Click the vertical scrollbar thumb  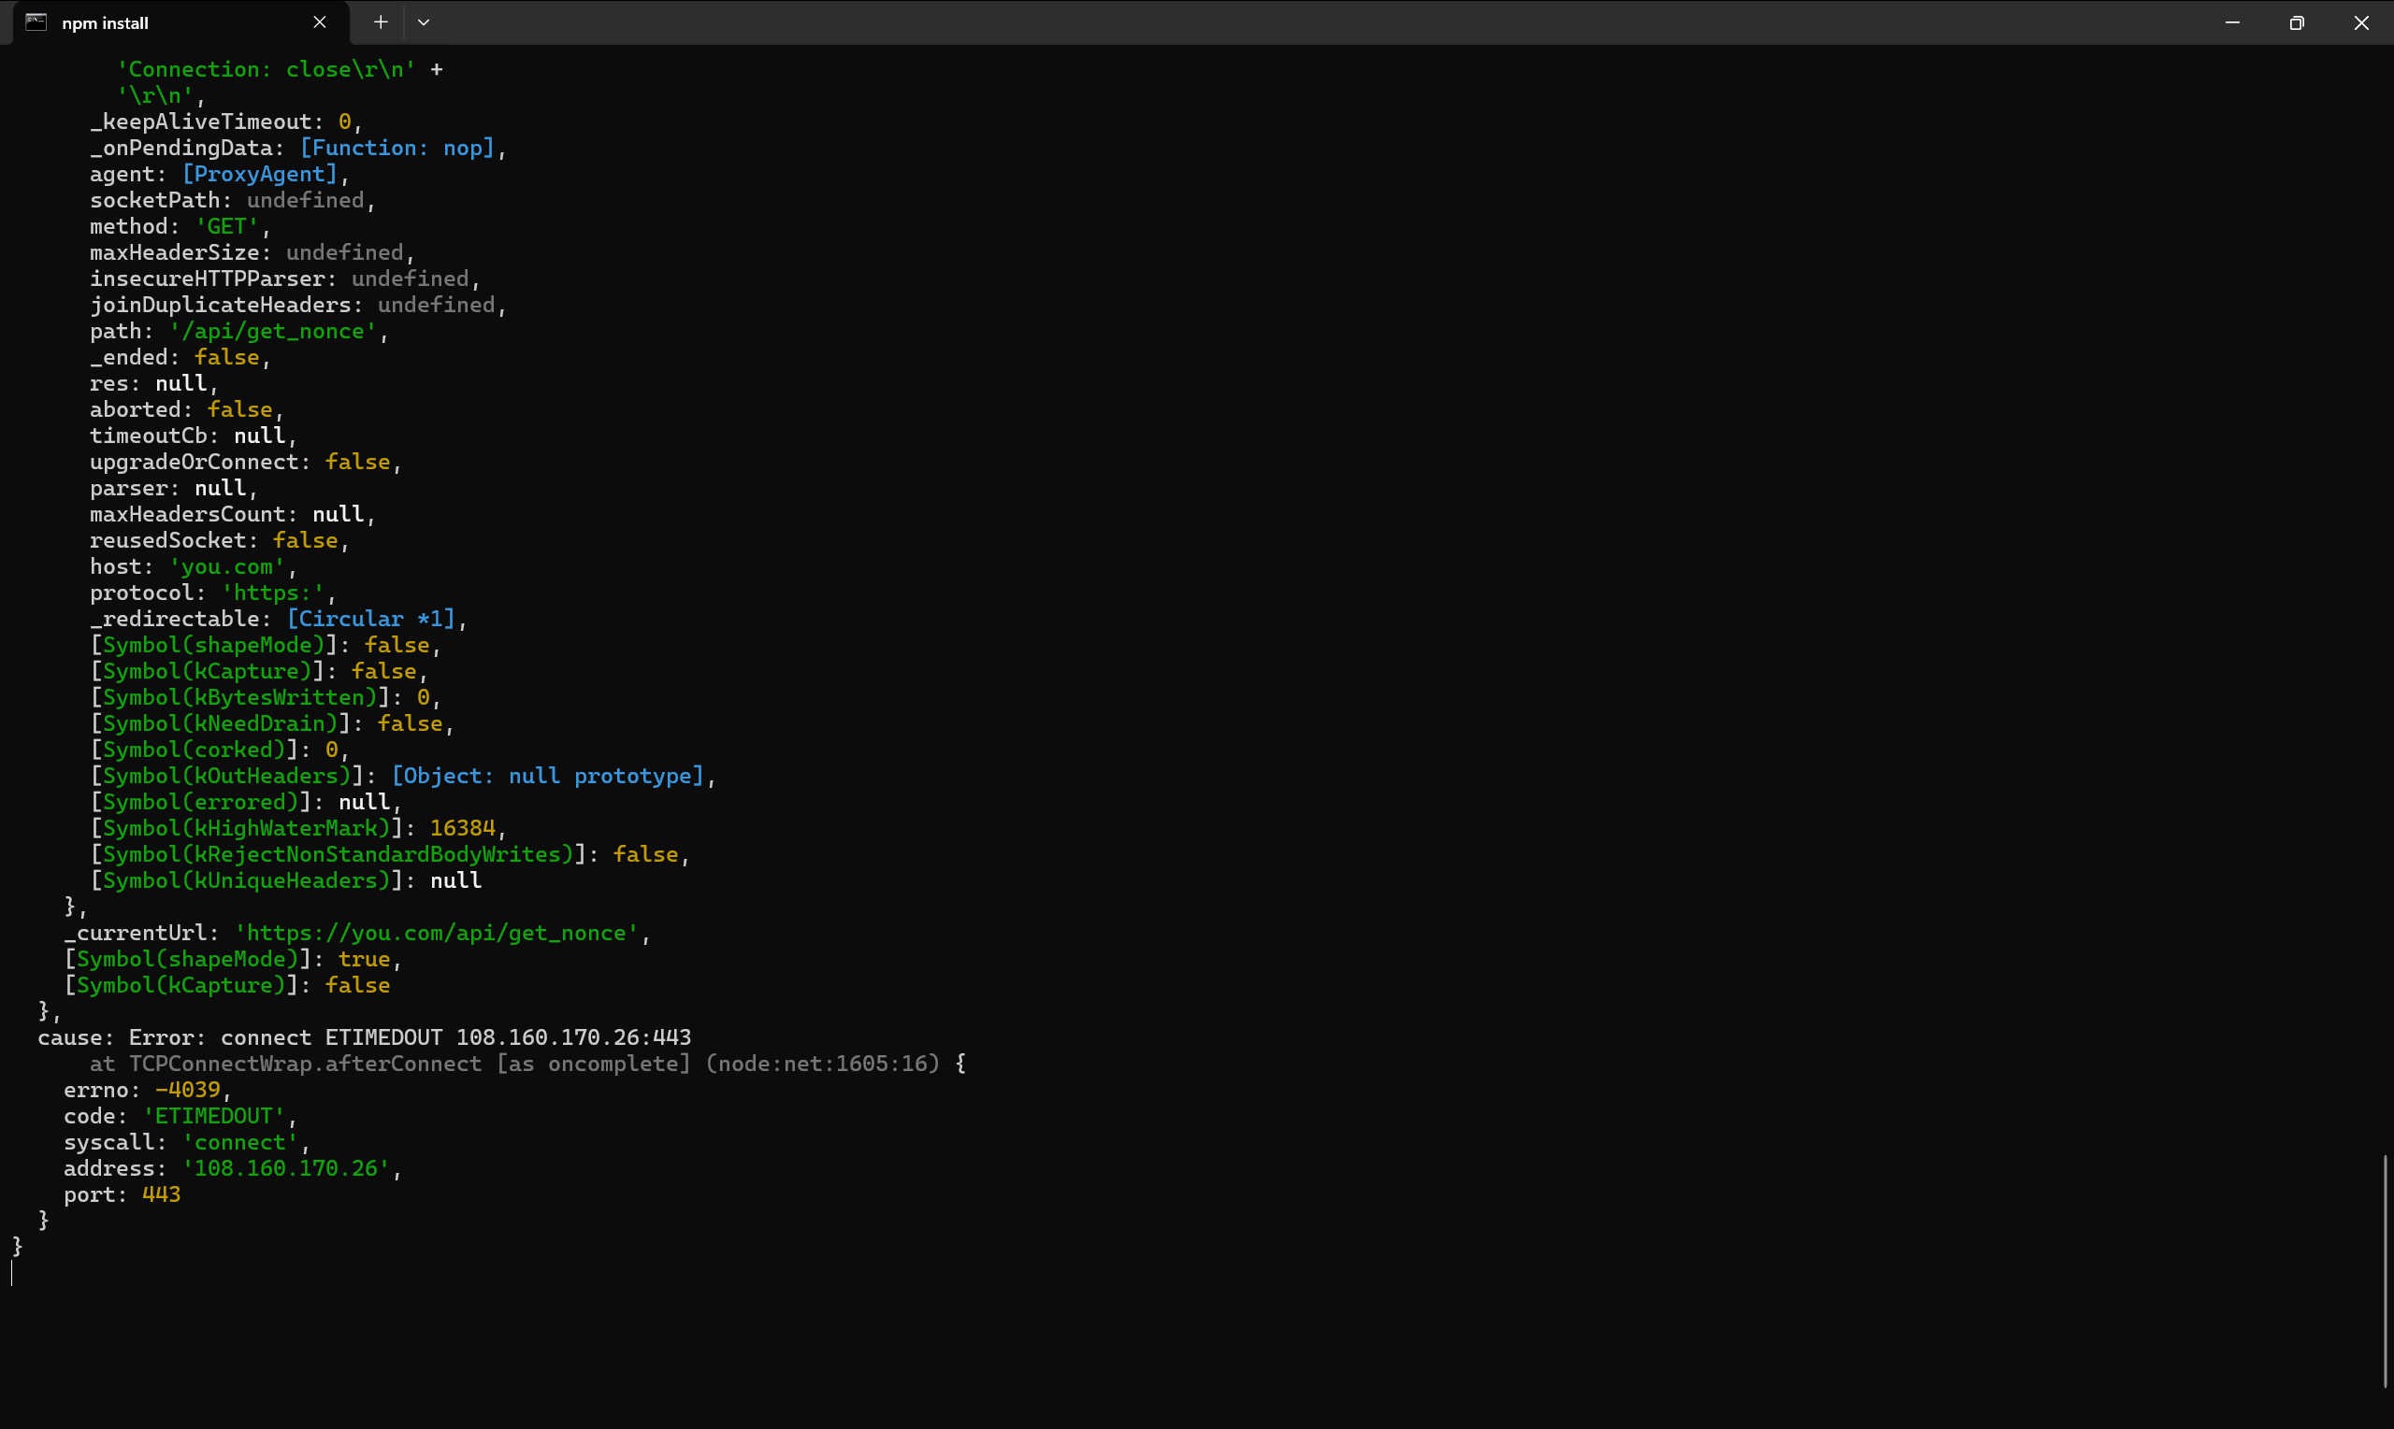2386,1271
